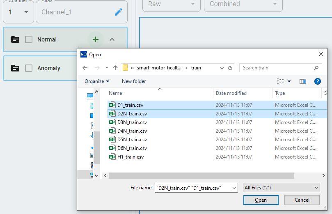Image resolution: width=332 pixels, height=214 pixels.
Task: Click the forward arrow in Open dialog
Action: 97,68
